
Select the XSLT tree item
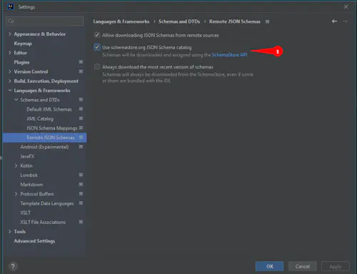tap(25, 213)
